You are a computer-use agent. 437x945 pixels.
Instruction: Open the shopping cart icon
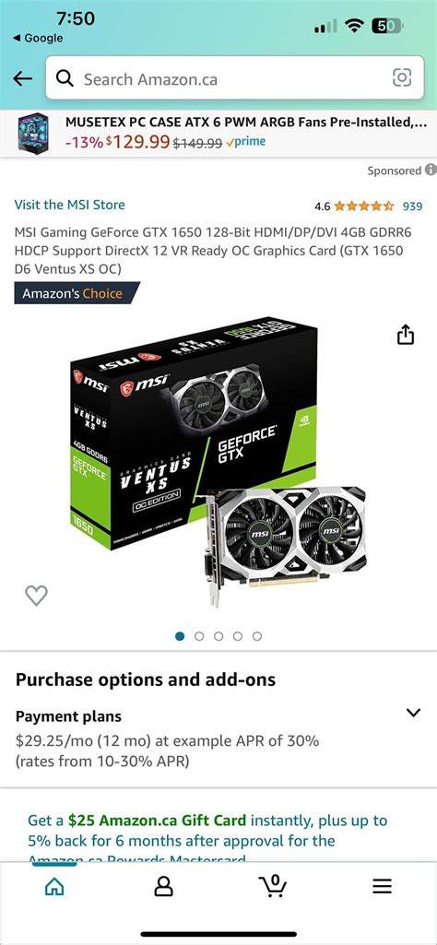273,885
